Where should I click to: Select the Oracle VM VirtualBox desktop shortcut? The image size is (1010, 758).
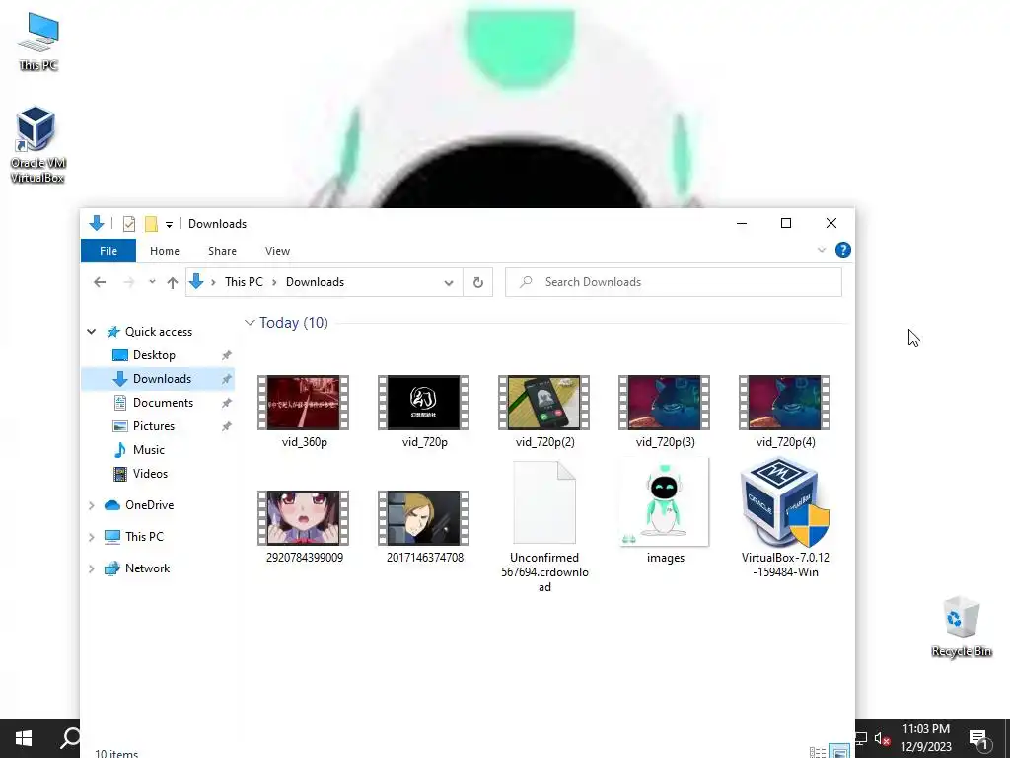coord(37,145)
